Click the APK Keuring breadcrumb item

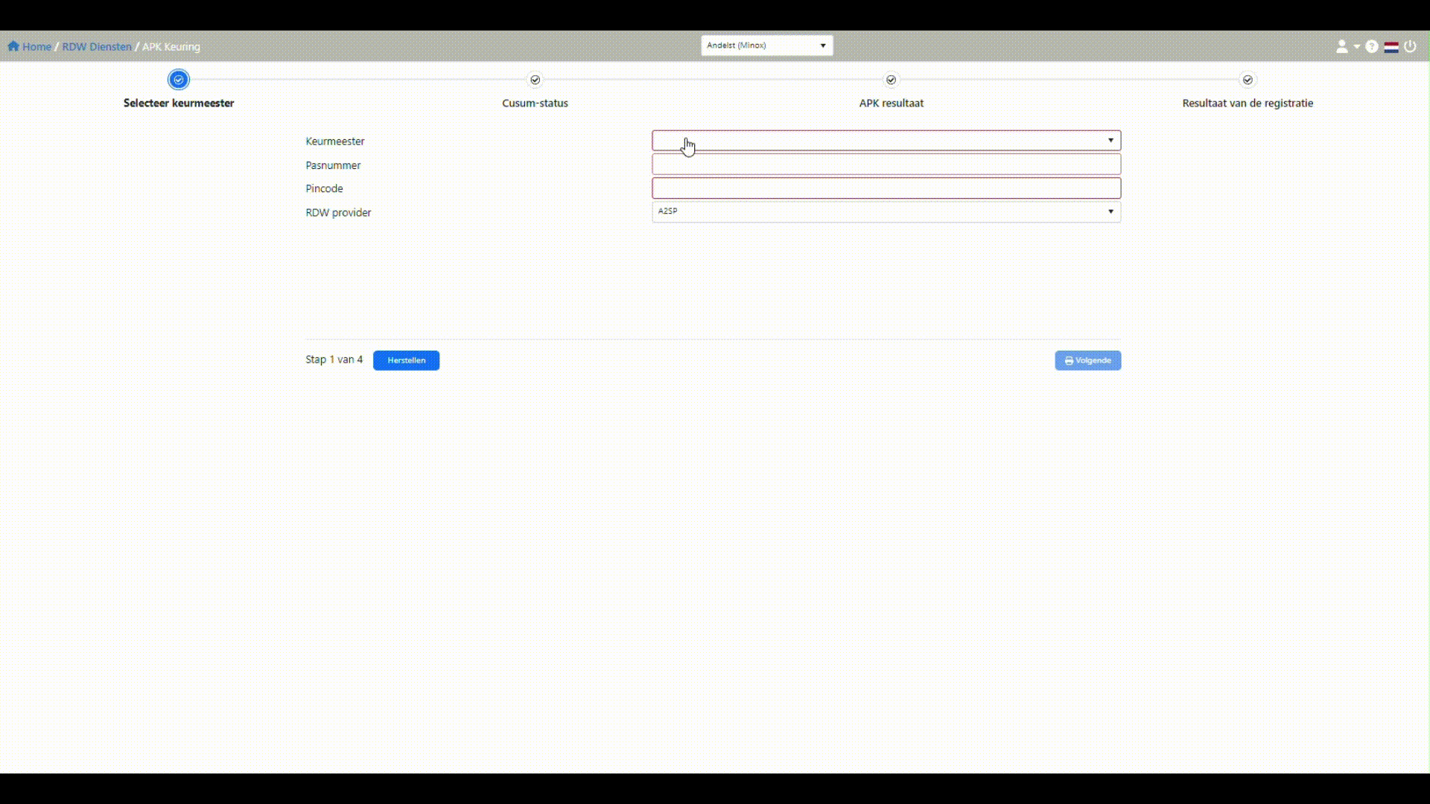tap(171, 46)
